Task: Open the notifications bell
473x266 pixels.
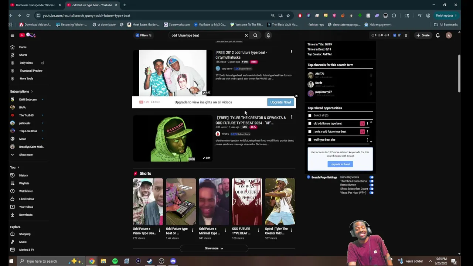Action: [438, 35]
